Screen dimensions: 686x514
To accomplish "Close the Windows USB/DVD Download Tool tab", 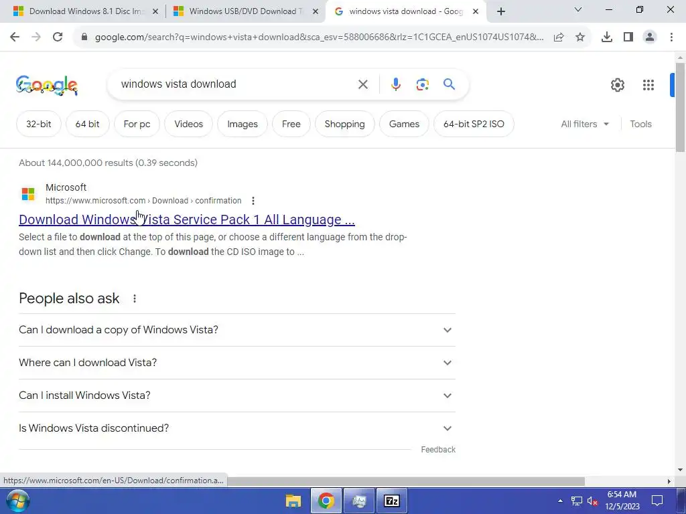I will [315, 11].
